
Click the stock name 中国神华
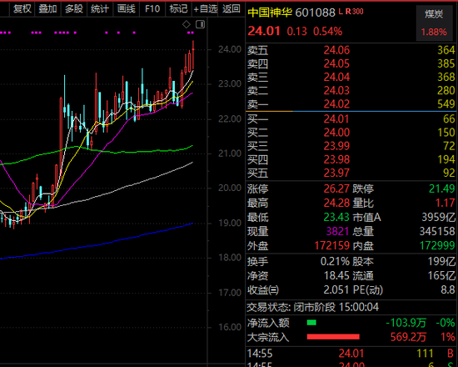(x=270, y=13)
